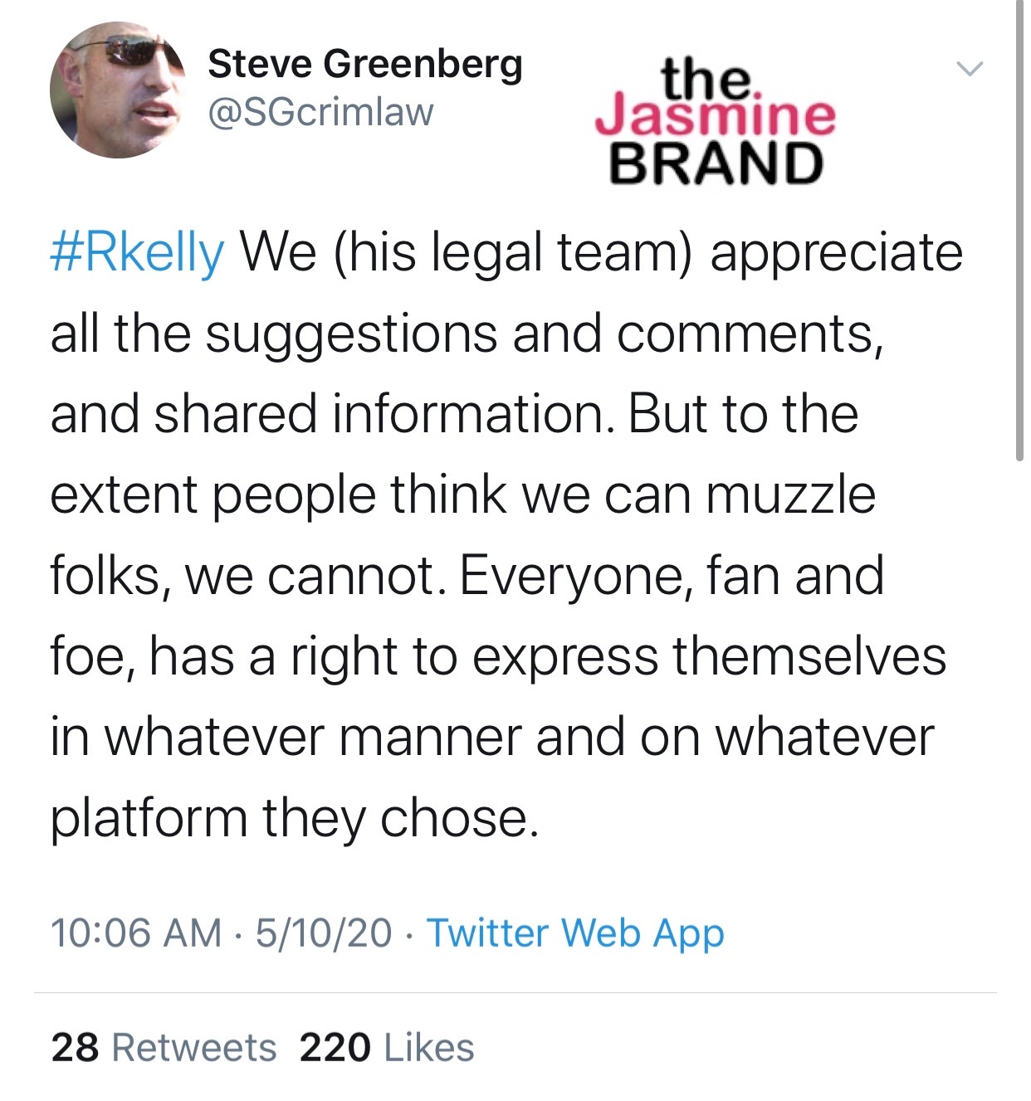Click the word "BRAND" in the logo

coord(716,163)
